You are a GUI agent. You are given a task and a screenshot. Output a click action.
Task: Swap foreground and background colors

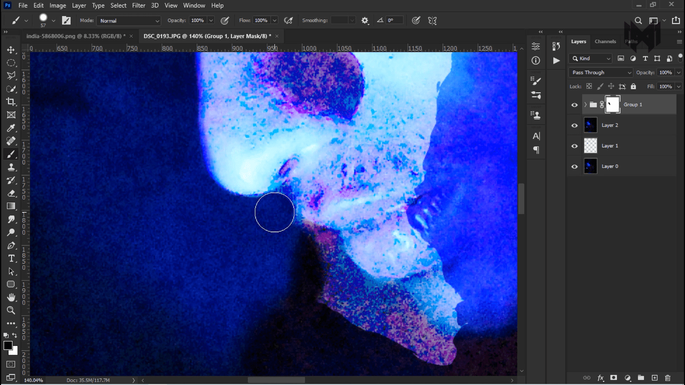[x=15, y=335]
